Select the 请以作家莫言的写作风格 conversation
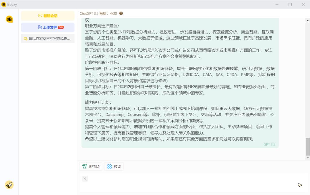The image size is (310, 195). coord(48,38)
